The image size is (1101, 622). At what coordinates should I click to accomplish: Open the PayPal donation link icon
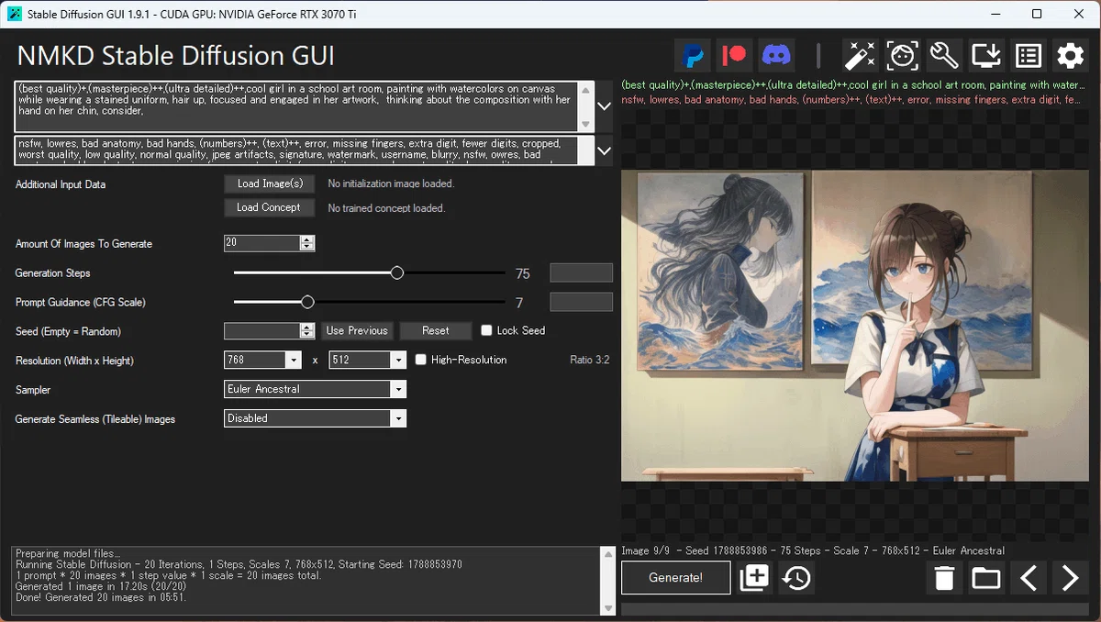694,55
